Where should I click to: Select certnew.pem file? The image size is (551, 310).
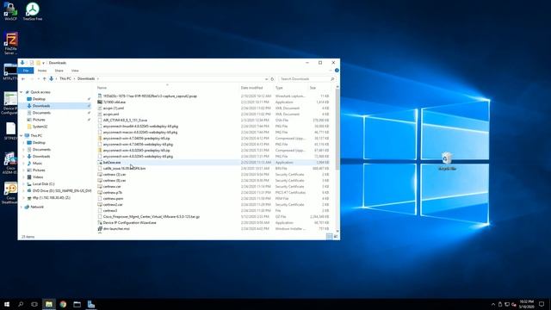[113, 199]
